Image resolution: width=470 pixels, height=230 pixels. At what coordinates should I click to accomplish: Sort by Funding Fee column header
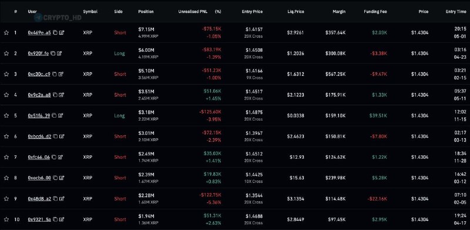pos(375,12)
